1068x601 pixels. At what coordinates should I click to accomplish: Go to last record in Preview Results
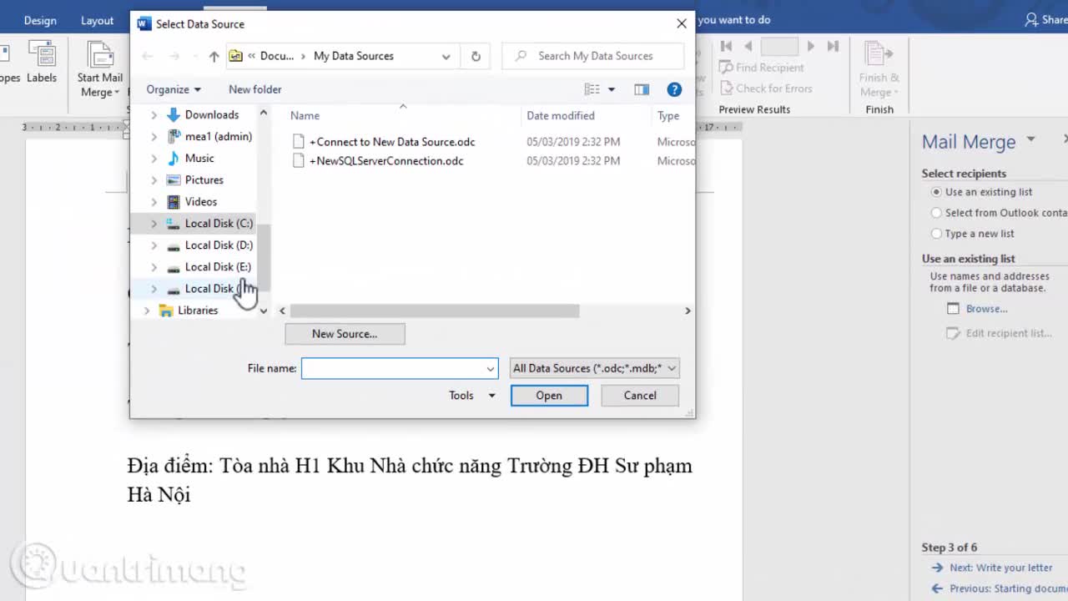point(833,46)
